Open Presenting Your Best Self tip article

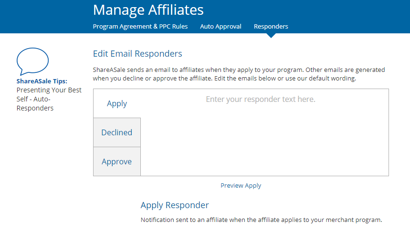tap(49, 90)
